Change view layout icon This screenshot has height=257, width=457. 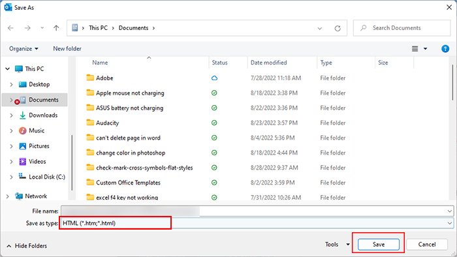pos(415,49)
